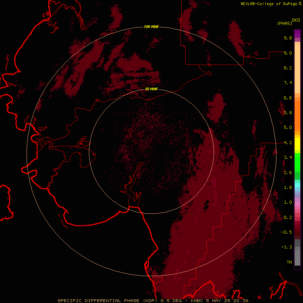Click the orange segment of color bar

[297, 116]
